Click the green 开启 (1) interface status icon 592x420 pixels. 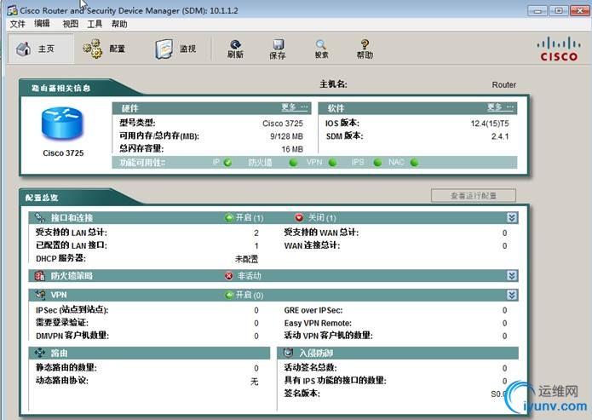[229, 218]
